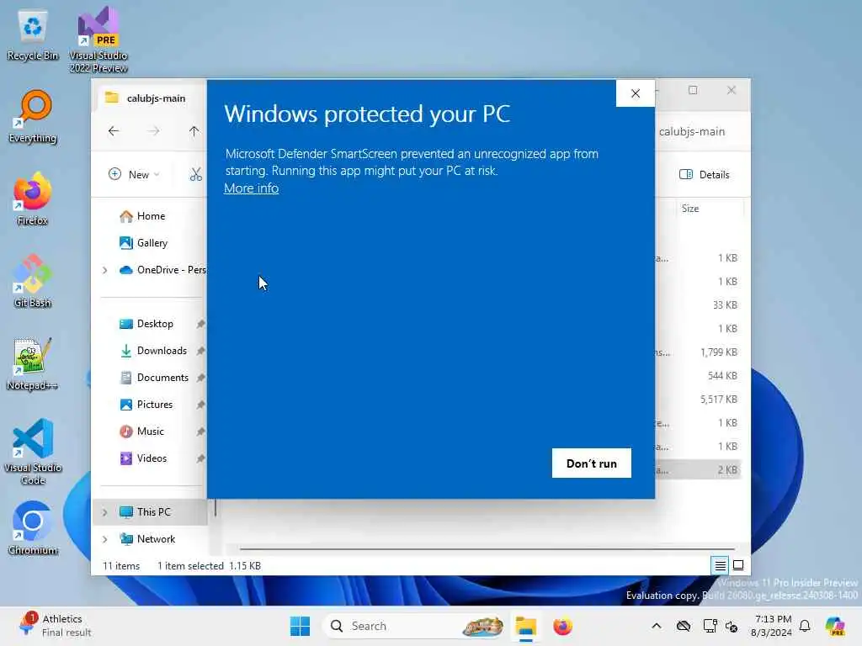
Task: Open the clock showing 7:13 PM
Action: (772, 626)
